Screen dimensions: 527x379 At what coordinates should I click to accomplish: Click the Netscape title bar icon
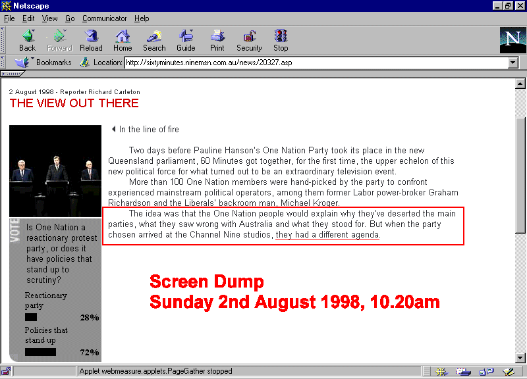pos(6,6)
